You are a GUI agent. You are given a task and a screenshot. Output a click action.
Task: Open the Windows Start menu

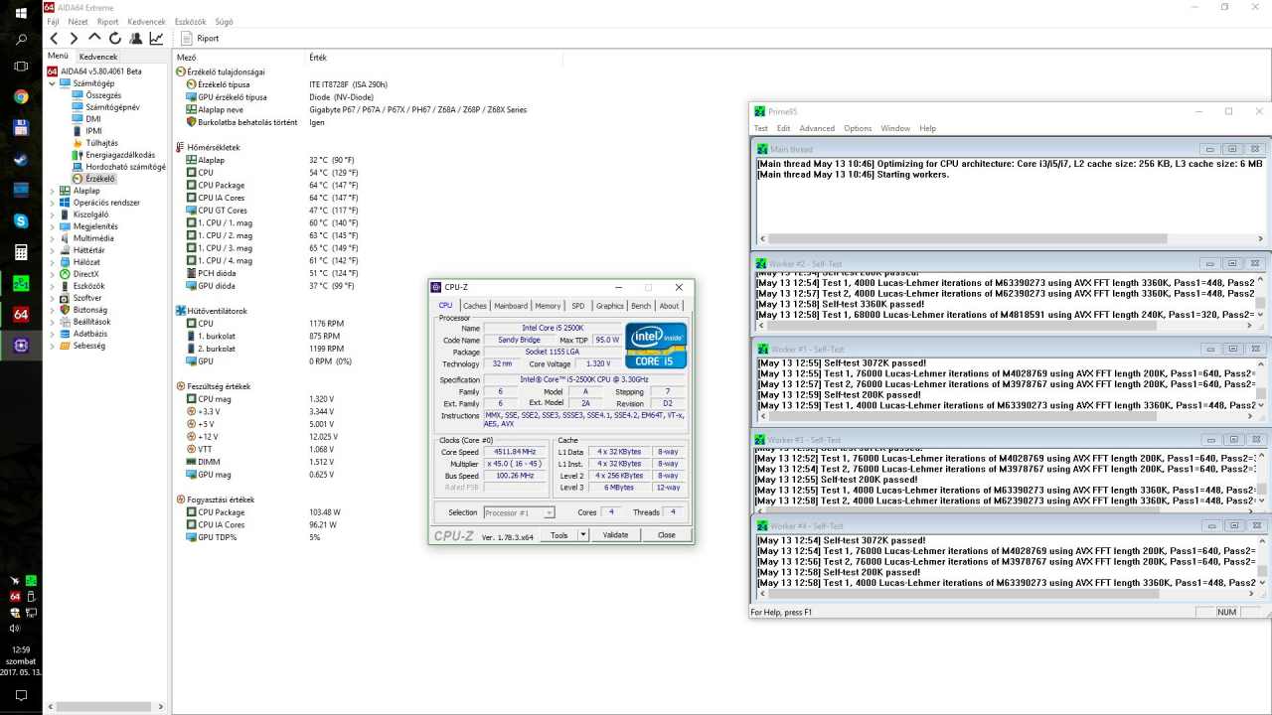pos(21,14)
